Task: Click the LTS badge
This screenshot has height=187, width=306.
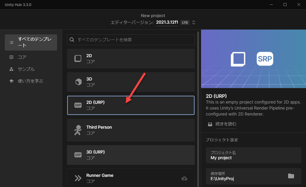Action: click(x=185, y=22)
